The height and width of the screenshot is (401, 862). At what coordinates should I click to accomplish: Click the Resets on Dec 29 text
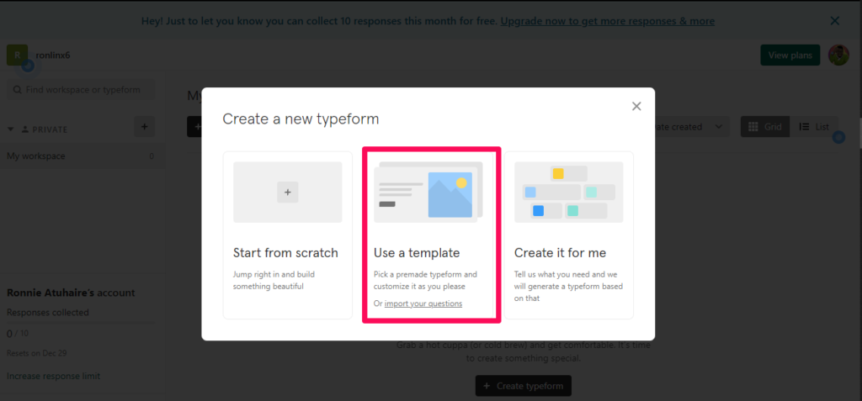(37, 353)
